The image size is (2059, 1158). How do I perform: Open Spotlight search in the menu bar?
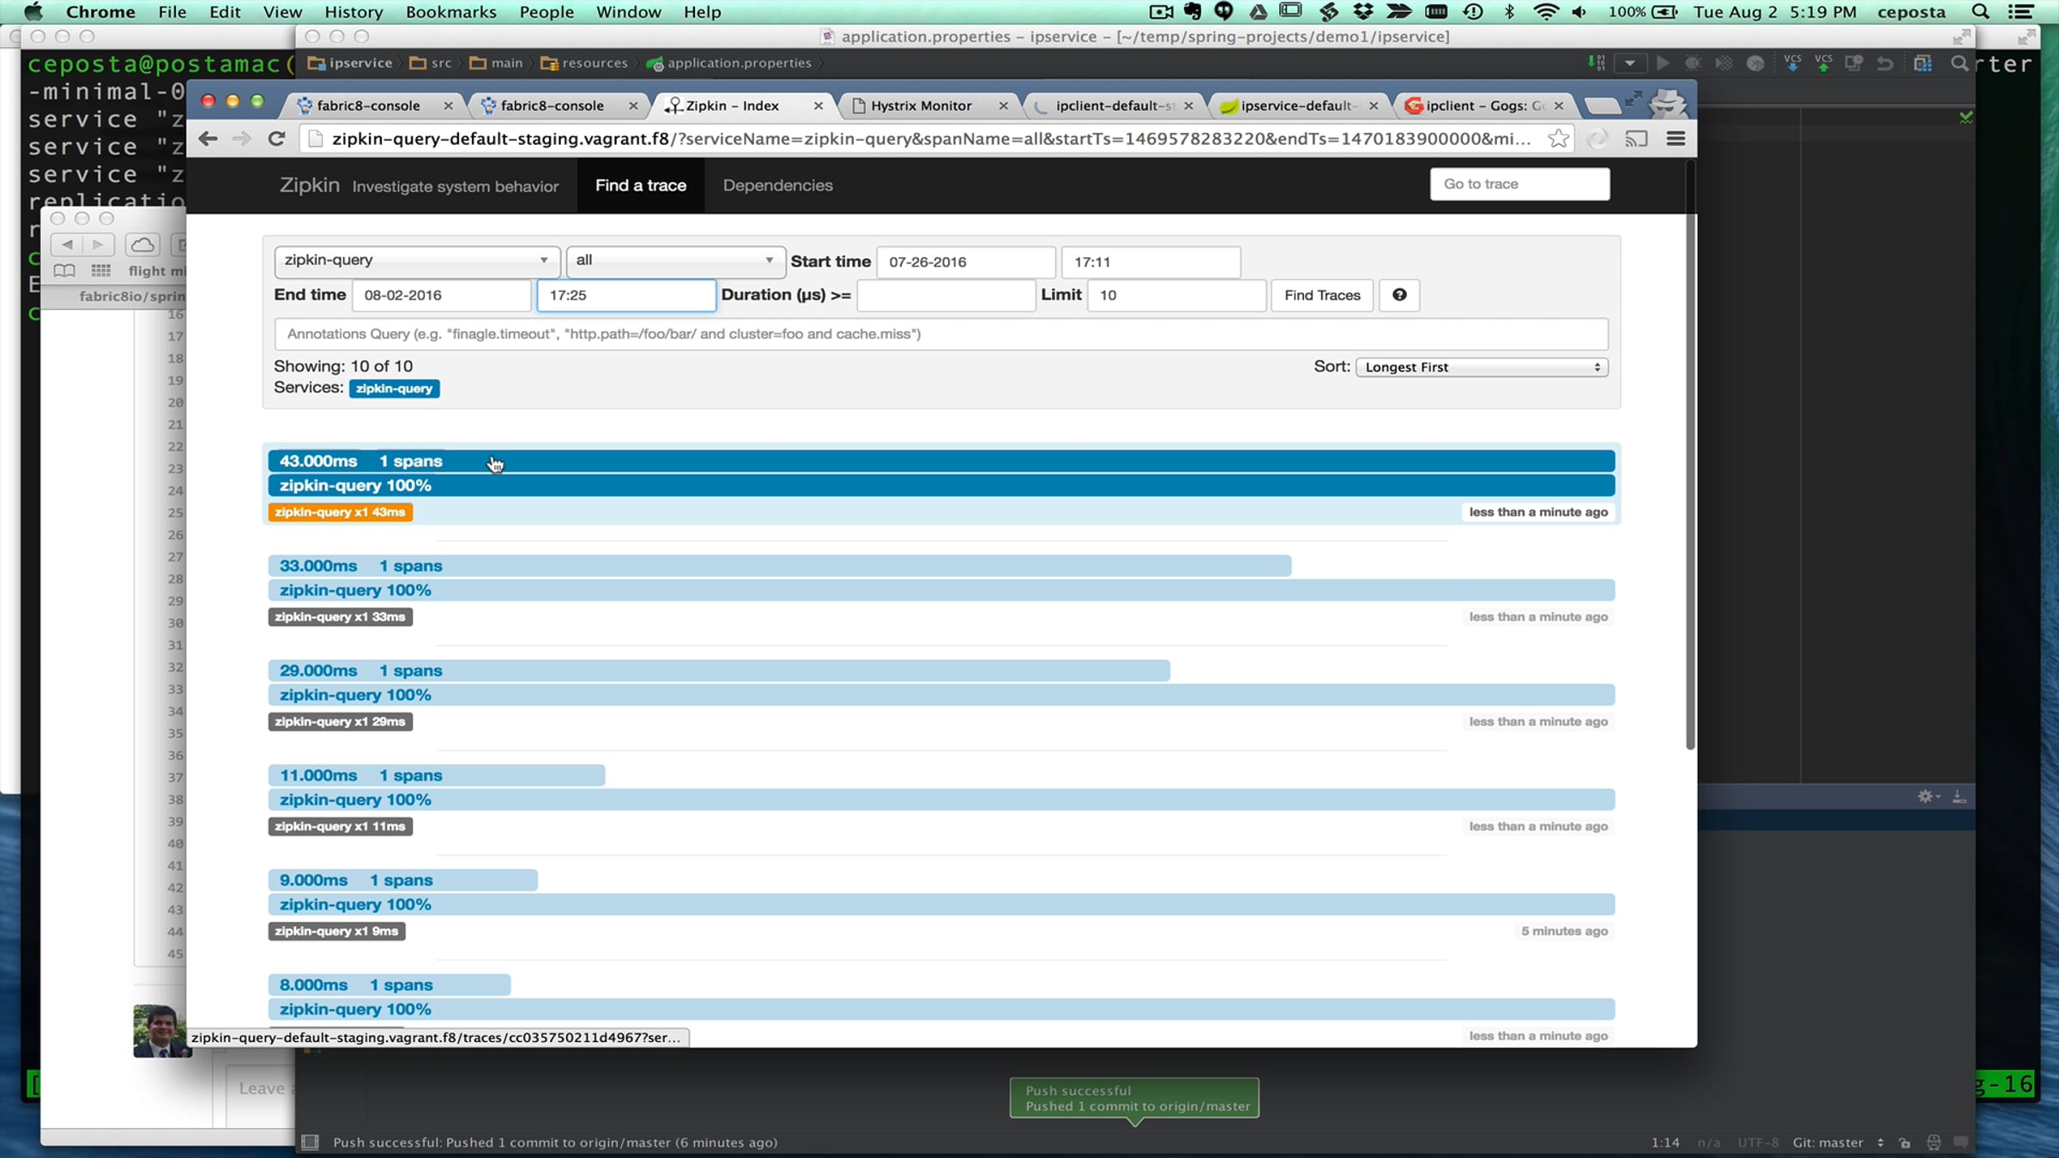[1980, 12]
